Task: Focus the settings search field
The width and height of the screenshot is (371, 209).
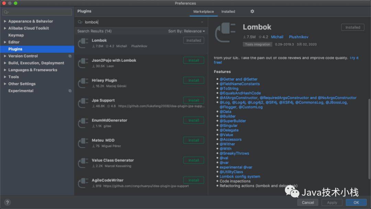Action: (x=37, y=12)
